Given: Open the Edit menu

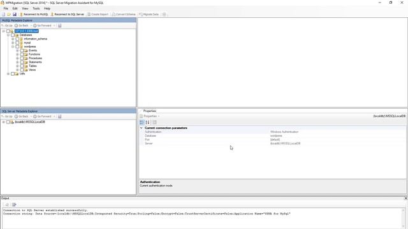Looking at the screenshot, I should coord(15,8).
